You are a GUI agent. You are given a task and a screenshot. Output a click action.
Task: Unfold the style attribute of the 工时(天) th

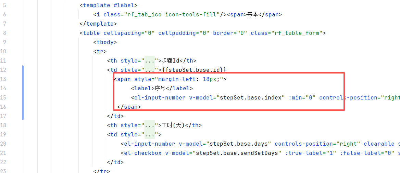(x=149, y=125)
